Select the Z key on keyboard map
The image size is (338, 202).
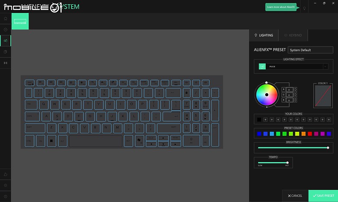(x=51, y=128)
